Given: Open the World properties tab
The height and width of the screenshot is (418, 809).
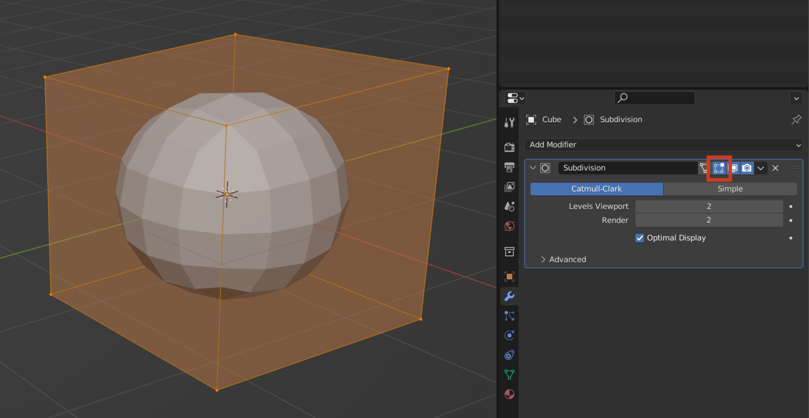Looking at the screenshot, I should coord(509,226).
